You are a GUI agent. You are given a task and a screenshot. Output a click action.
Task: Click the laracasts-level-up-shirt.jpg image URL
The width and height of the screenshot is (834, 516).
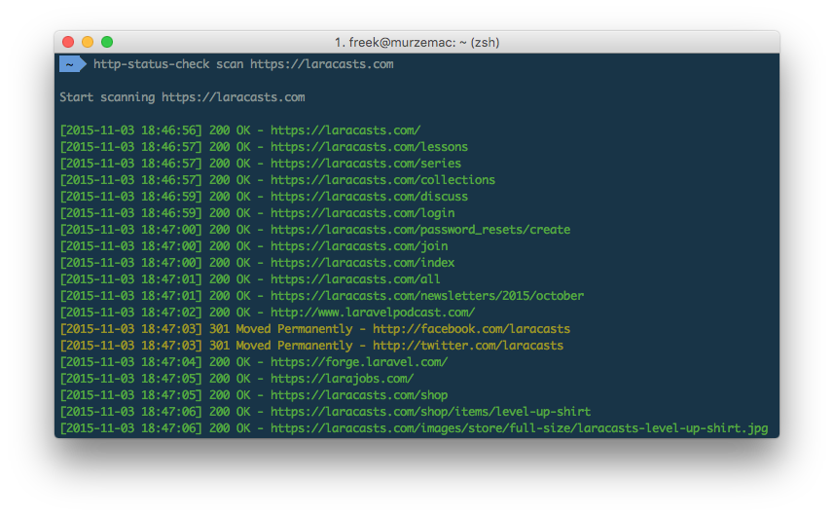(x=519, y=427)
